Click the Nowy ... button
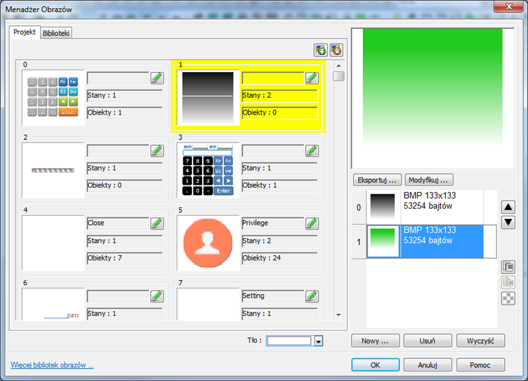 [375, 341]
